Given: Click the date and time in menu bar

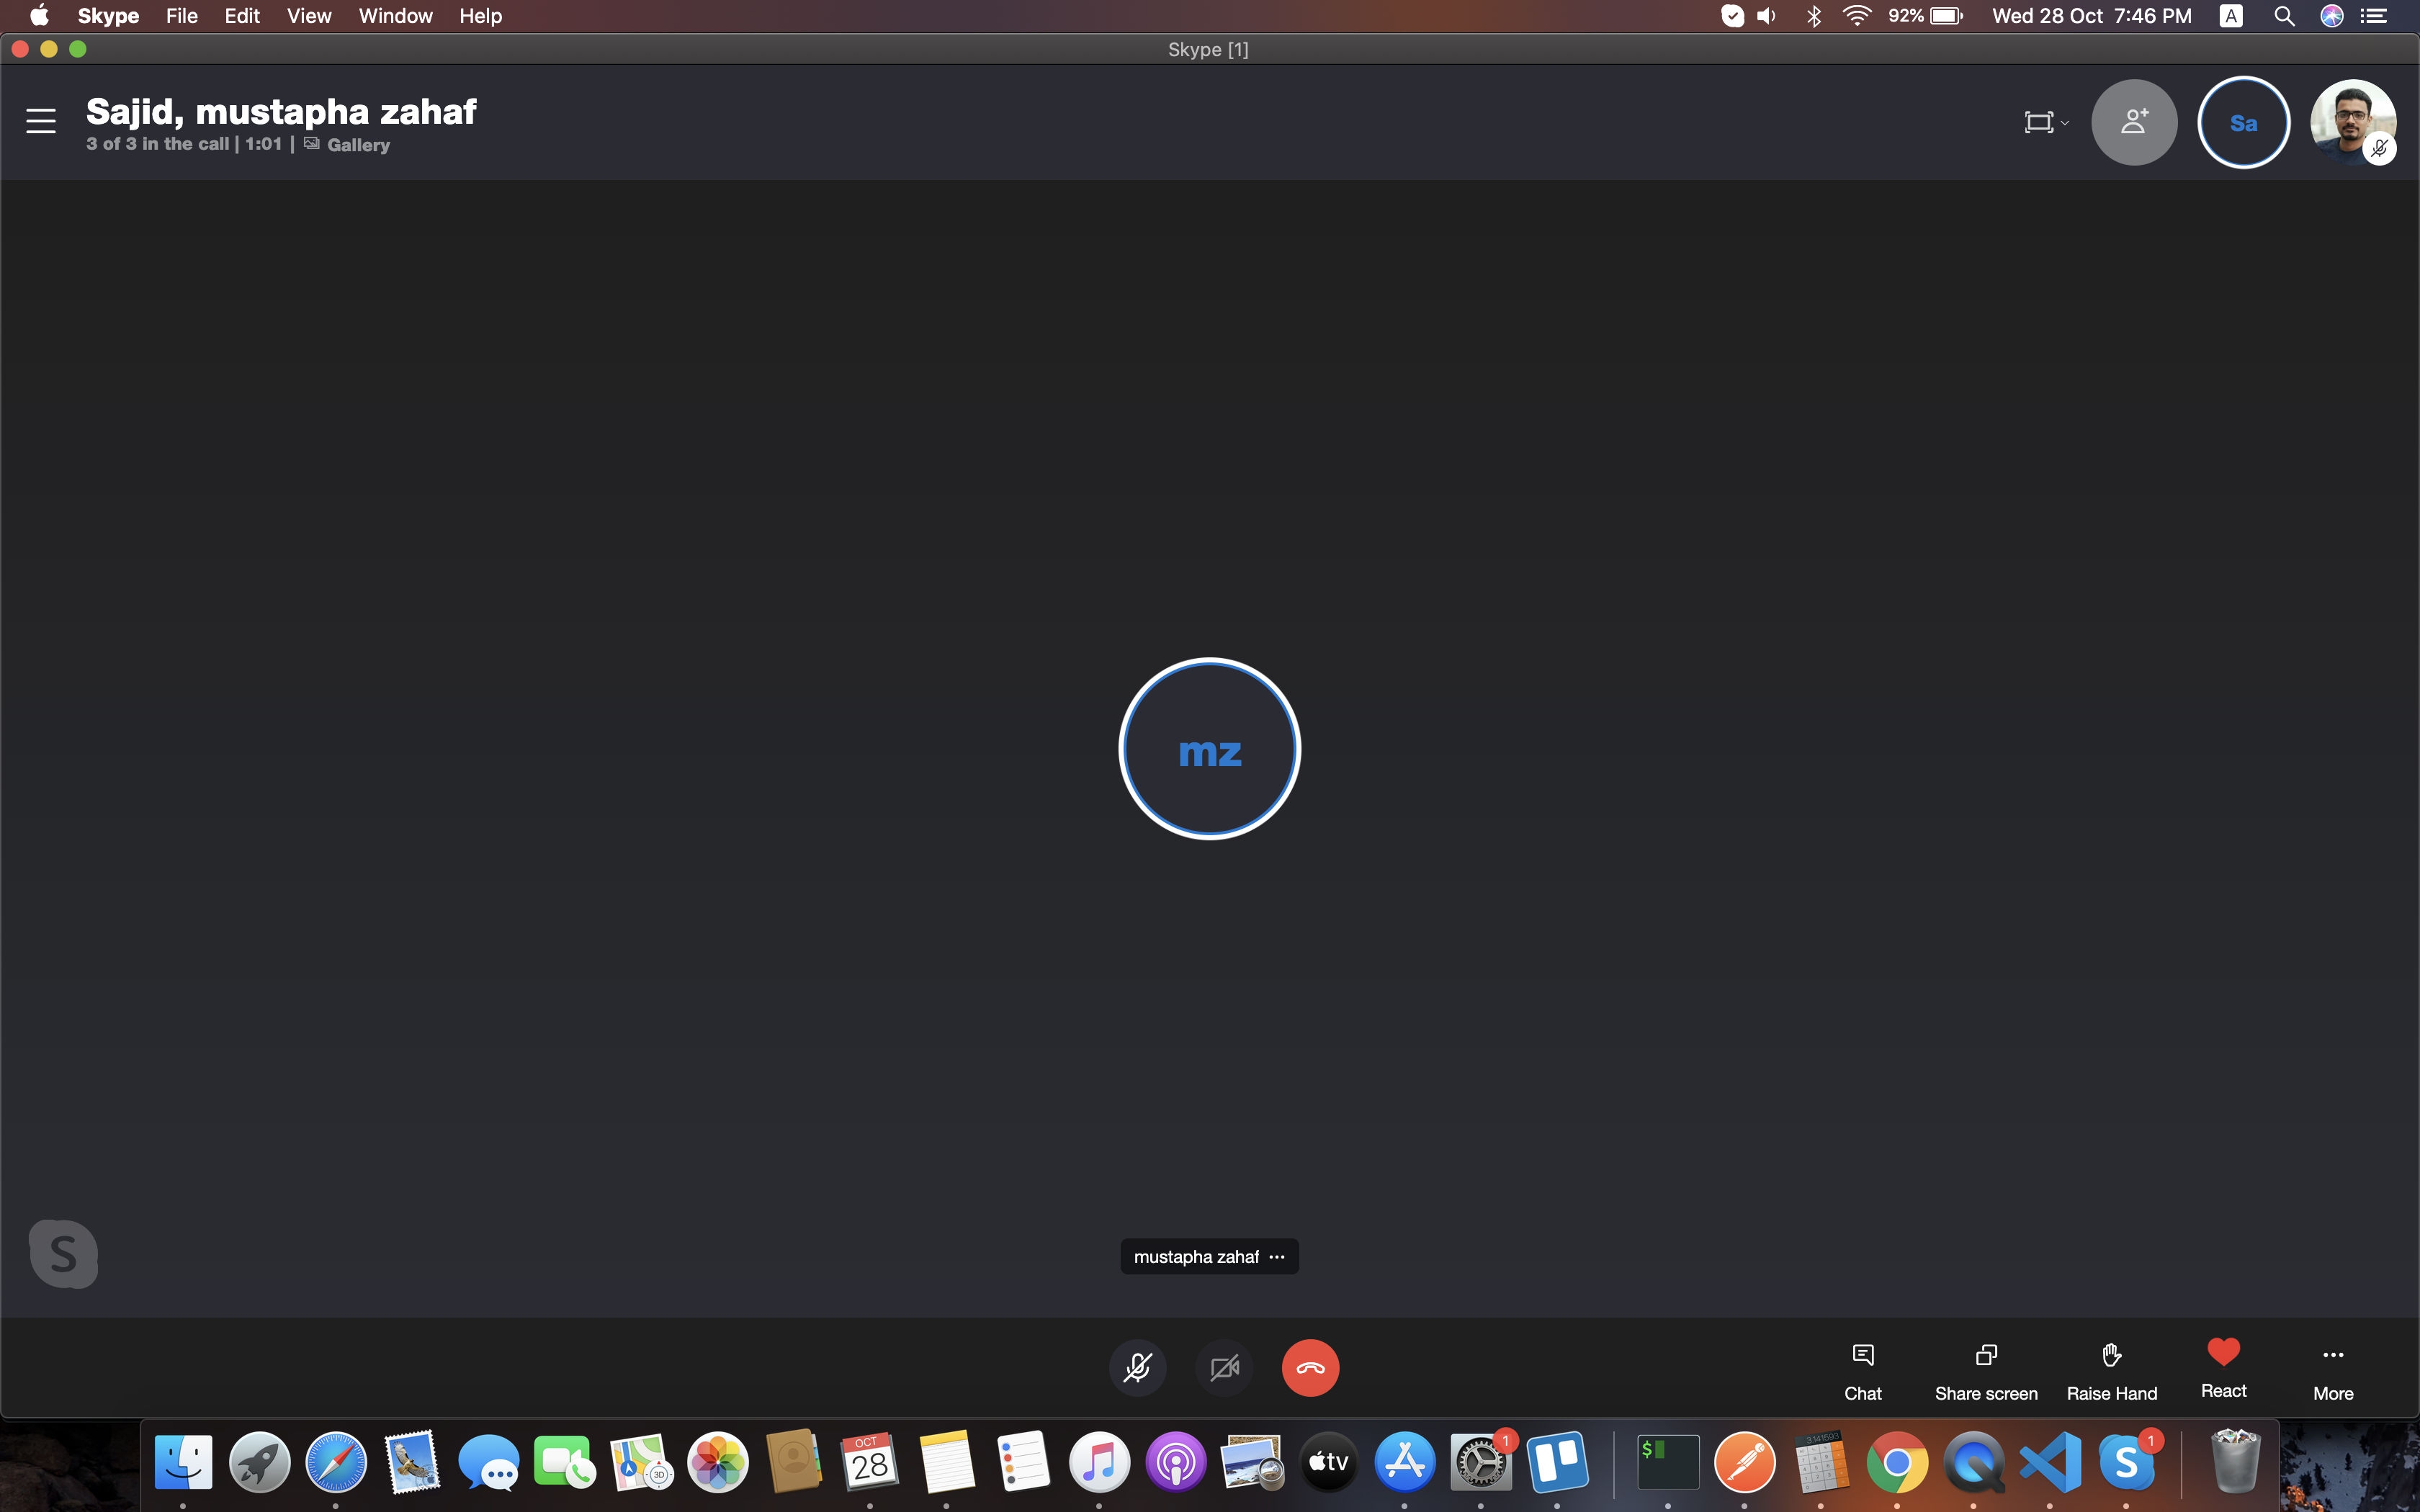Looking at the screenshot, I should [2091, 16].
